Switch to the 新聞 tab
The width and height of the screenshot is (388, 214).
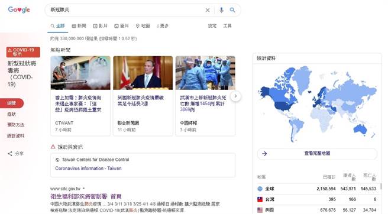tap(79, 26)
